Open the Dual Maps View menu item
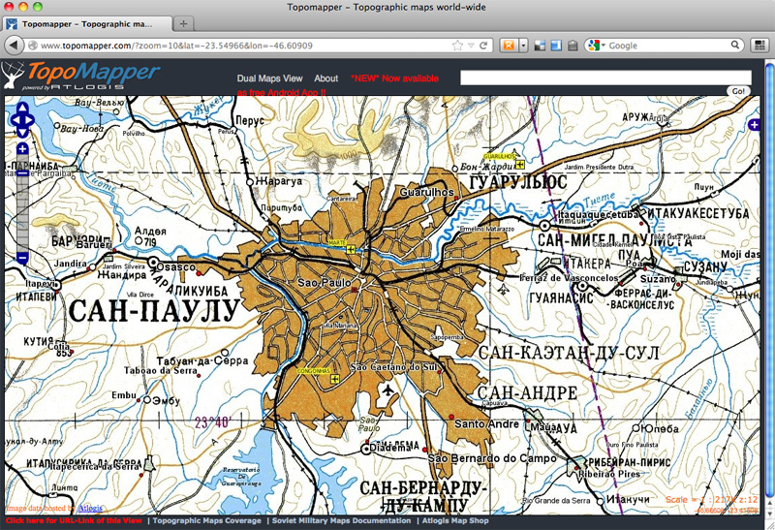This screenshot has width=775, height=530. pos(270,78)
